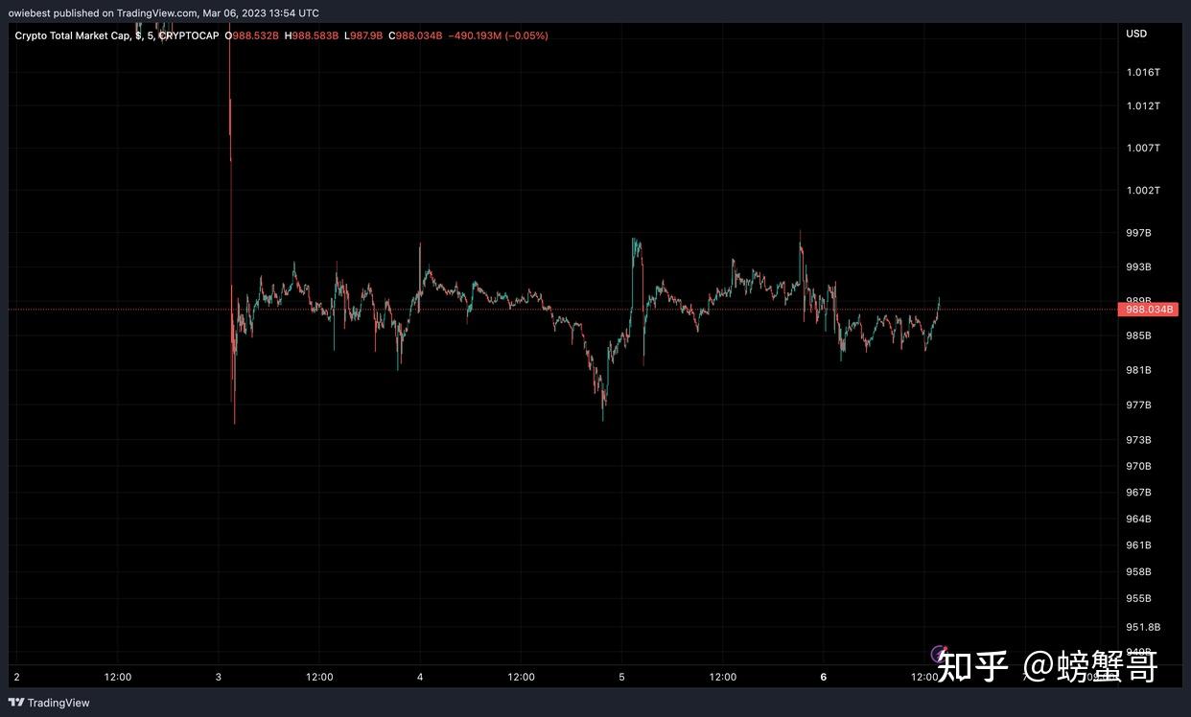Viewport: 1191px width, 717px height.
Task: Click day 6 on the time axis
Action: point(824,677)
